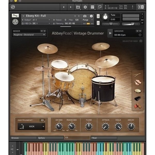
Task: Switch to the Grooves tab
Action: (24, 138)
